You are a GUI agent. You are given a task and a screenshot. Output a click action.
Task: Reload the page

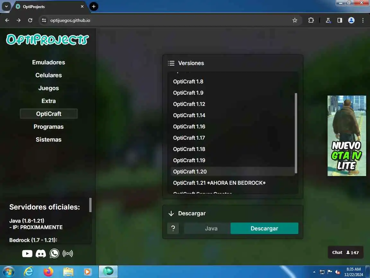tap(30, 20)
